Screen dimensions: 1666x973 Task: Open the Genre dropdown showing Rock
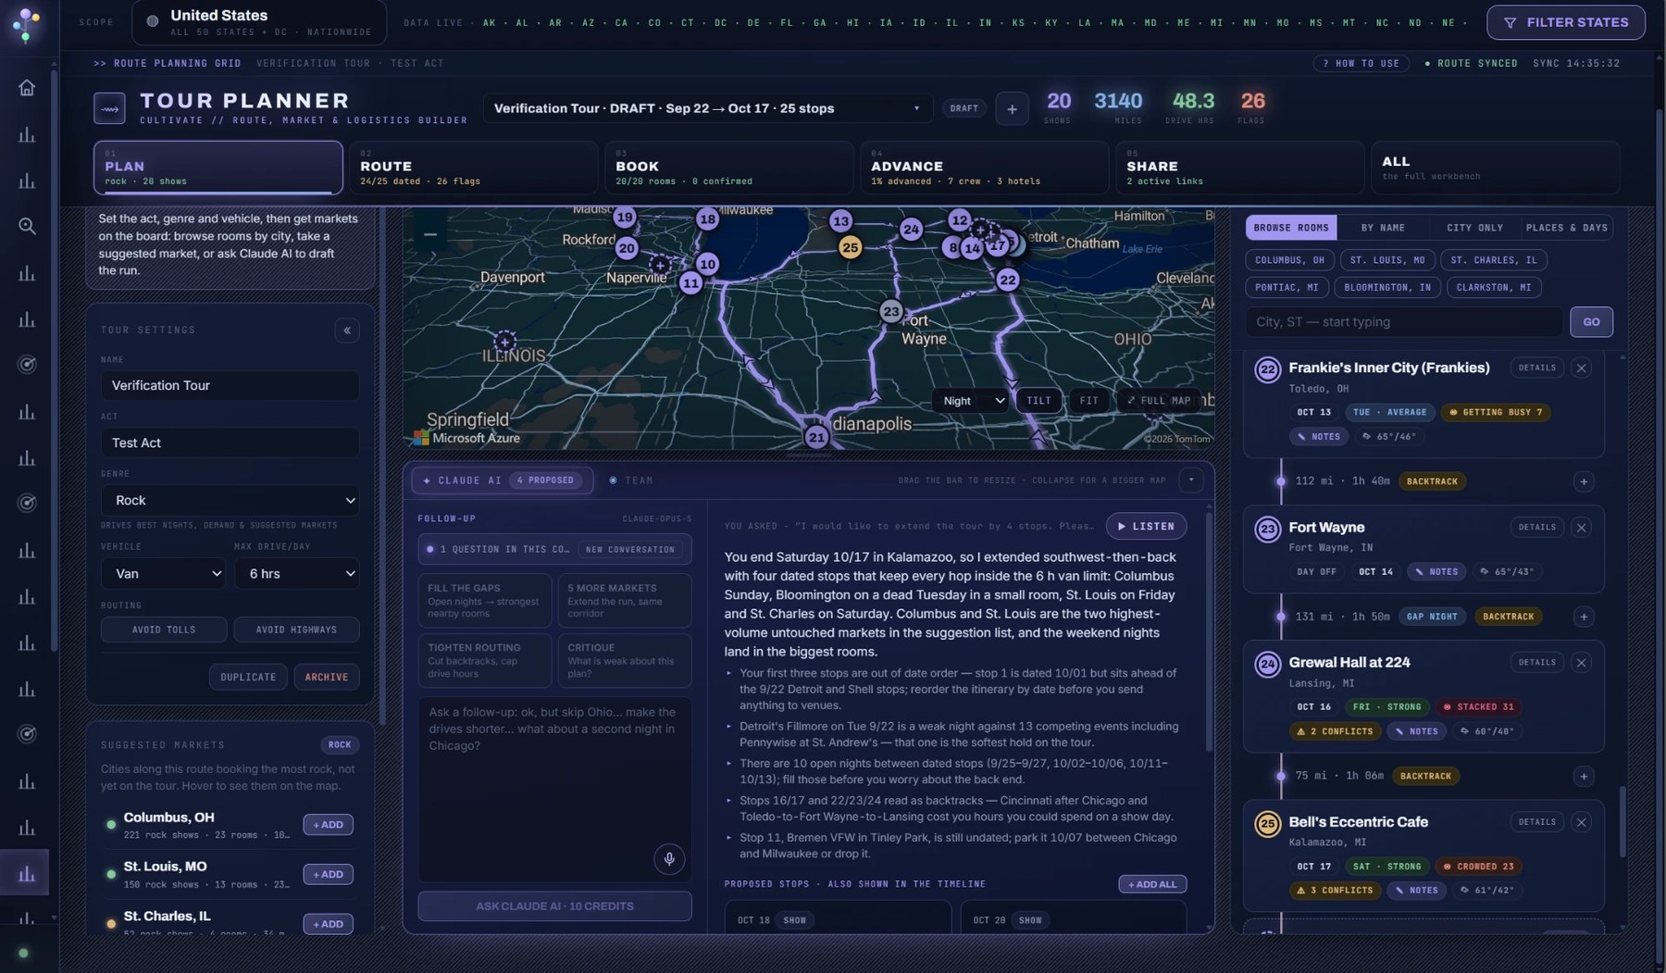(230, 500)
